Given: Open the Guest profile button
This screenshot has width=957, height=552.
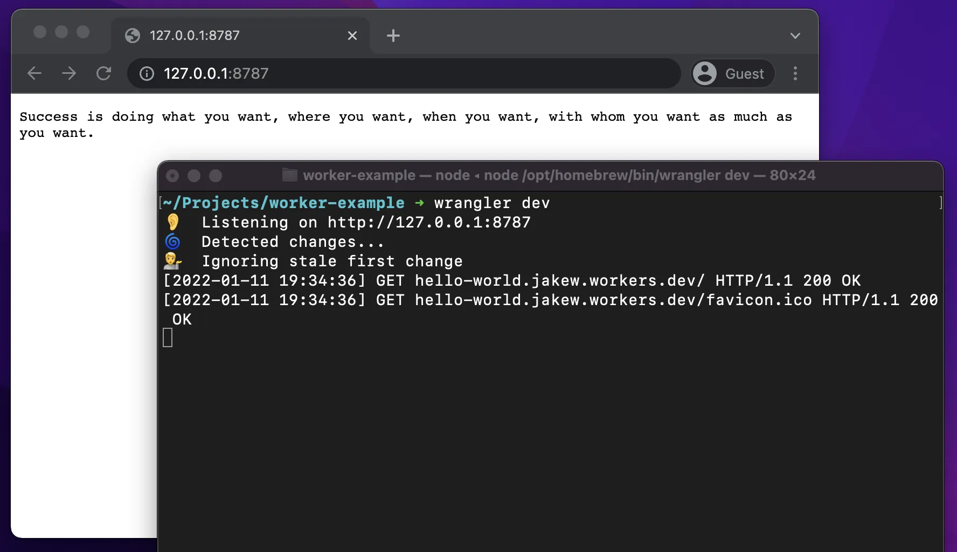Looking at the screenshot, I should click(x=733, y=73).
